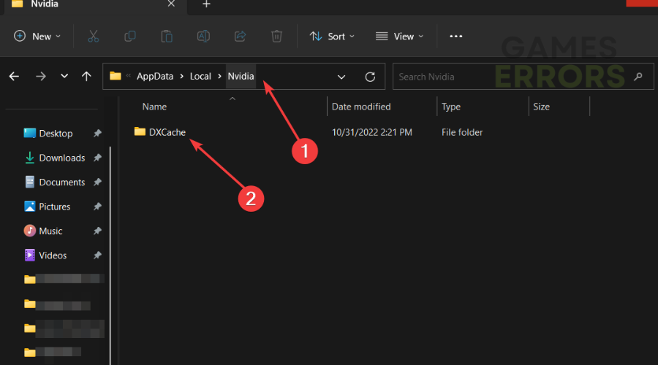This screenshot has width=658, height=365.
Task: Expand address bar history dropdown
Action: 341,76
